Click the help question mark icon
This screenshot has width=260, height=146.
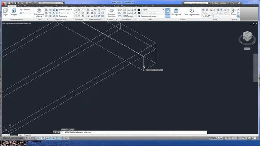(x=238, y=3)
